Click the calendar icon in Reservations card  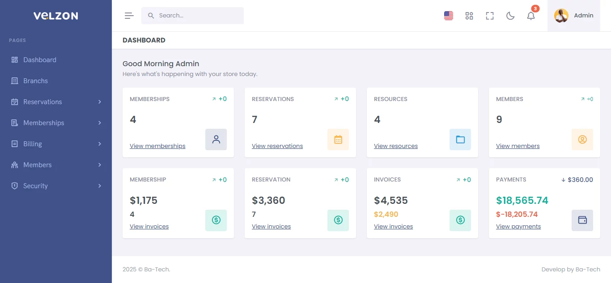coord(338,139)
